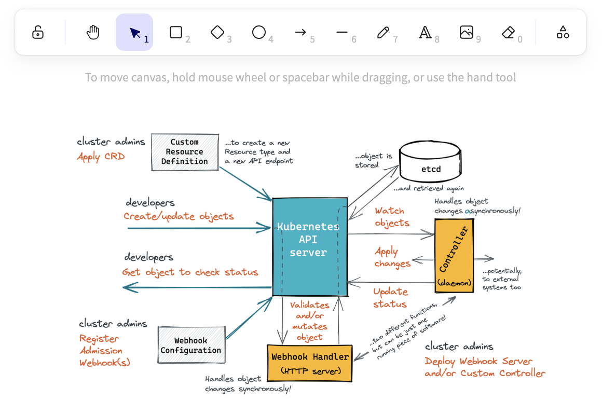Click the rotated "Controller" label

[454, 249]
